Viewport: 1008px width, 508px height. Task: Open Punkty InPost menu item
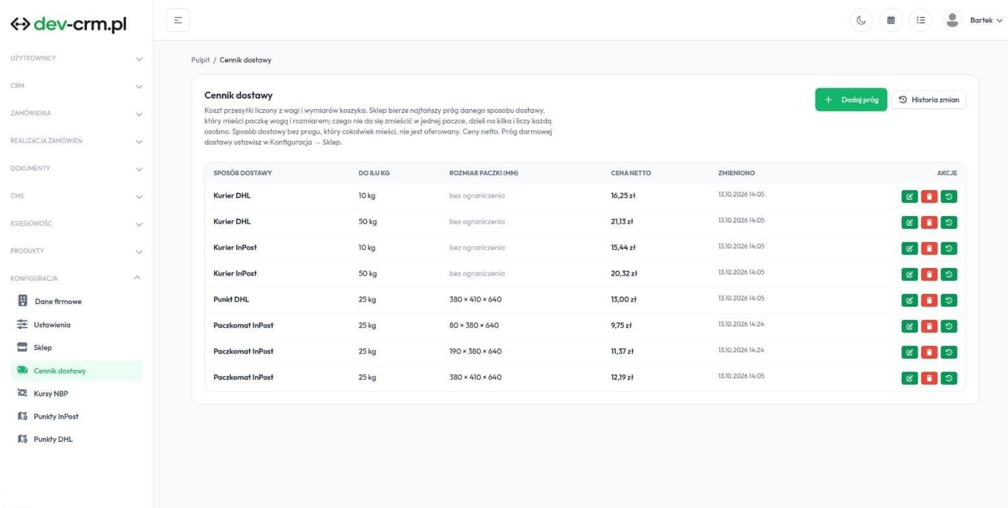coord(77,417)
